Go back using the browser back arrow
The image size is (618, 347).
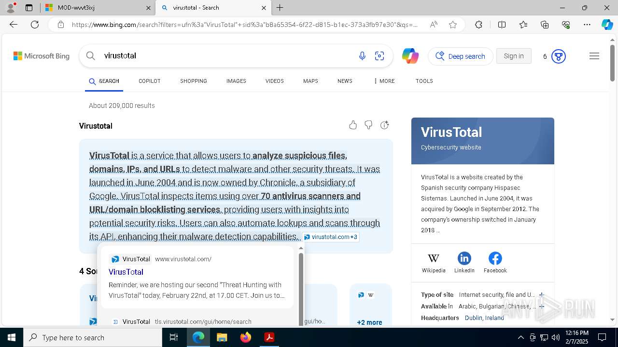[14, 25]
